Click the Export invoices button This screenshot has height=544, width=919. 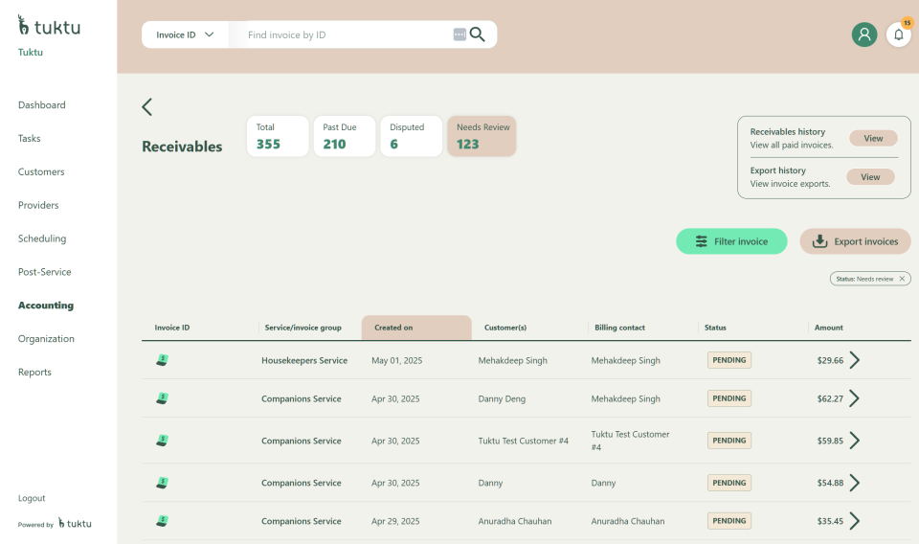point(855,241)
